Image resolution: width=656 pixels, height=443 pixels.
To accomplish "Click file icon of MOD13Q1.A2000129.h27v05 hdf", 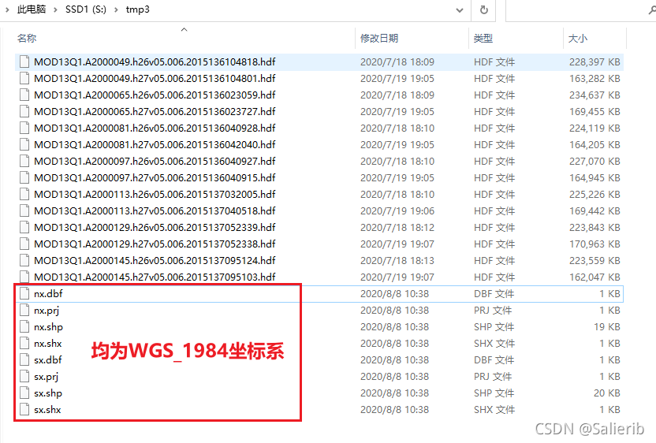I will [x=24, y=244].
